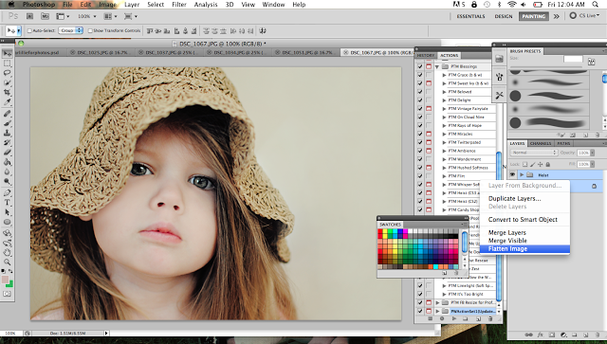Add layer style with fx icon

click(x=541, y=335)
